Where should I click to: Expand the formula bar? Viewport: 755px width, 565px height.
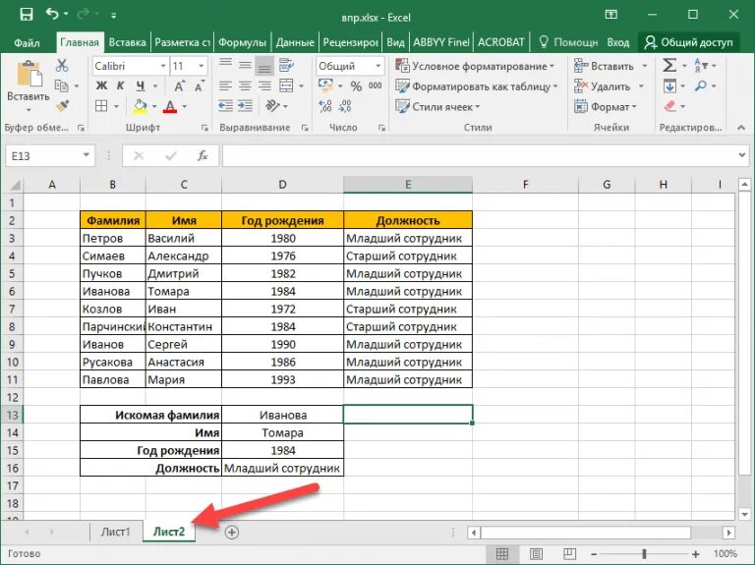point(742,155)
